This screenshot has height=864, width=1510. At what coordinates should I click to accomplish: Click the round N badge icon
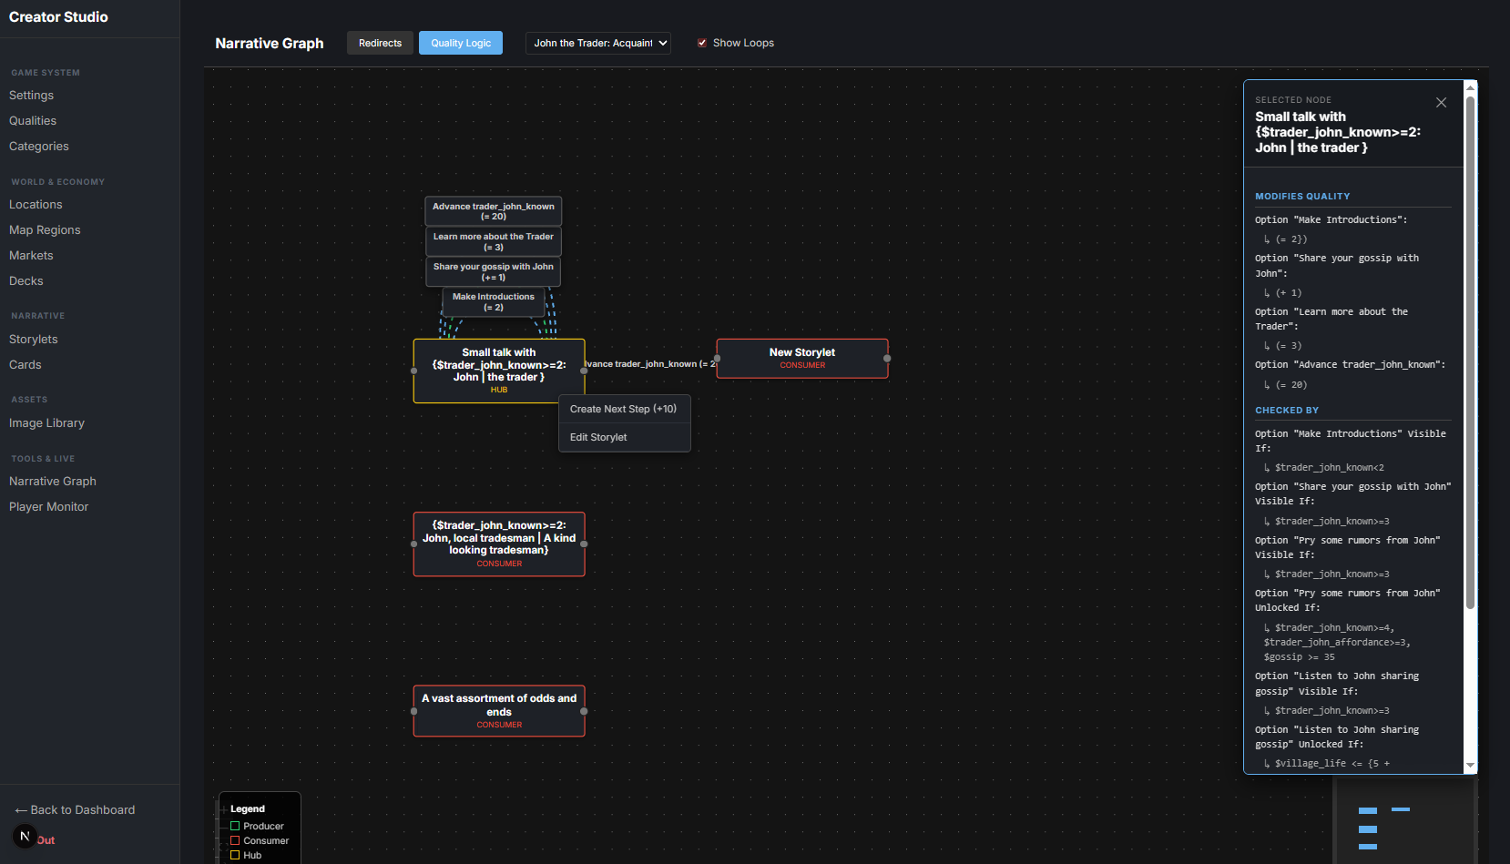click(25, 836)
